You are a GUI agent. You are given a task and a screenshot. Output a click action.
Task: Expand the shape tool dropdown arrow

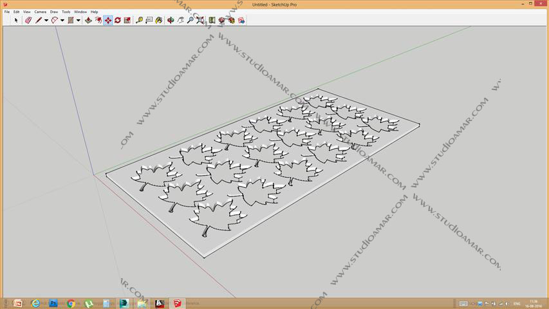(x=79, y=21)
